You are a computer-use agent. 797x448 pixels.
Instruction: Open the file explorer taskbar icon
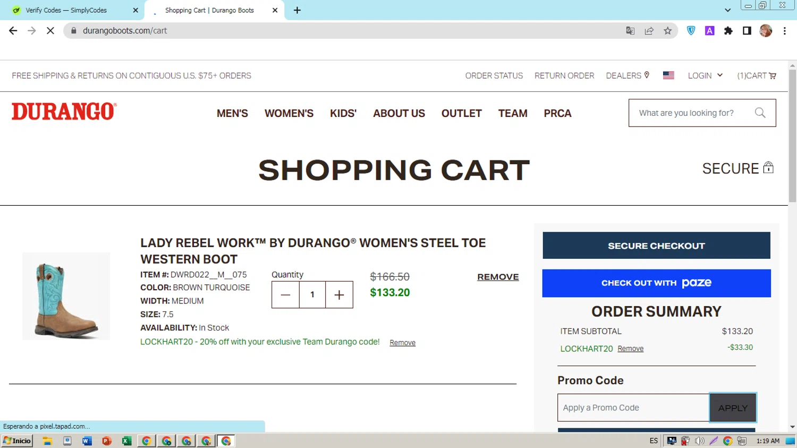click(x=47, y=441)
